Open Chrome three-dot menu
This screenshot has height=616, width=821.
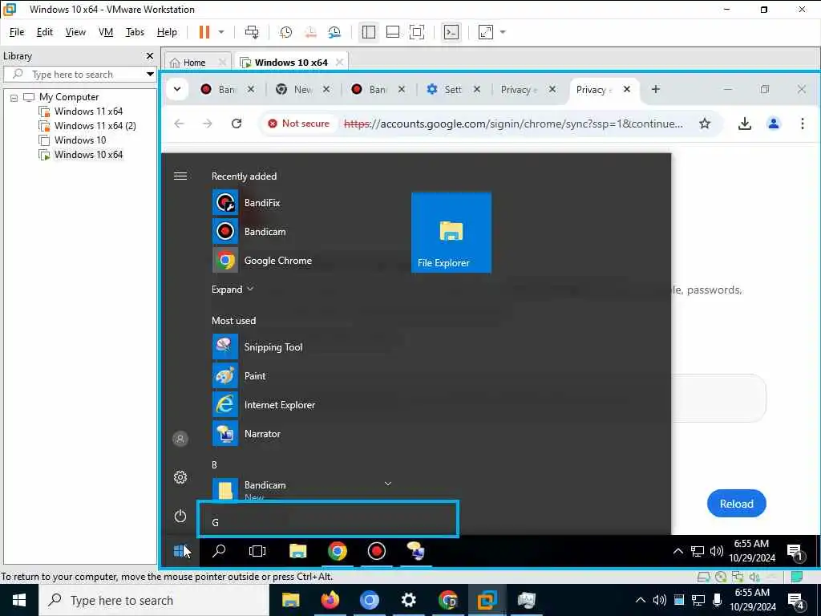coord(802,124)
